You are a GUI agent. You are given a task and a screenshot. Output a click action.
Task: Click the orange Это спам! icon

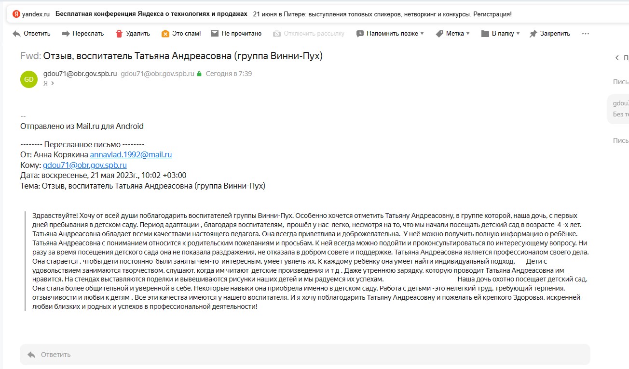pyautogui.click(x=165, y=34)
